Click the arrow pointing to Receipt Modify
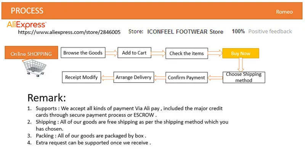Viewport: 305px width, 163px height. click(108, 78)
